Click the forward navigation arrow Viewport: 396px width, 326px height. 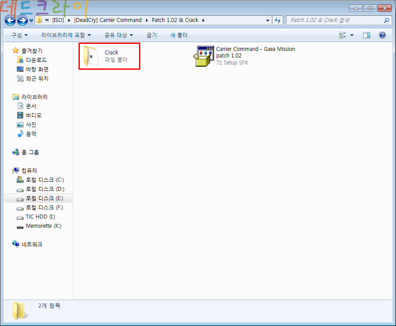[x=22, y=20]
